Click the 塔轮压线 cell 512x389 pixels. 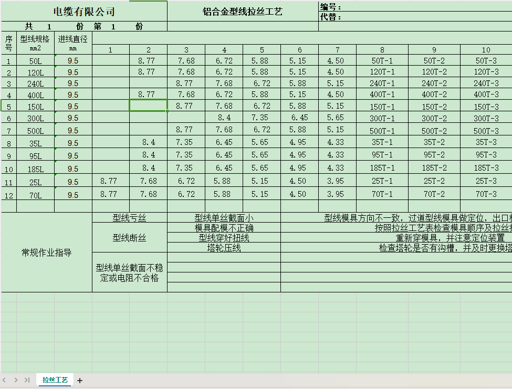click(x=224, y=248)
